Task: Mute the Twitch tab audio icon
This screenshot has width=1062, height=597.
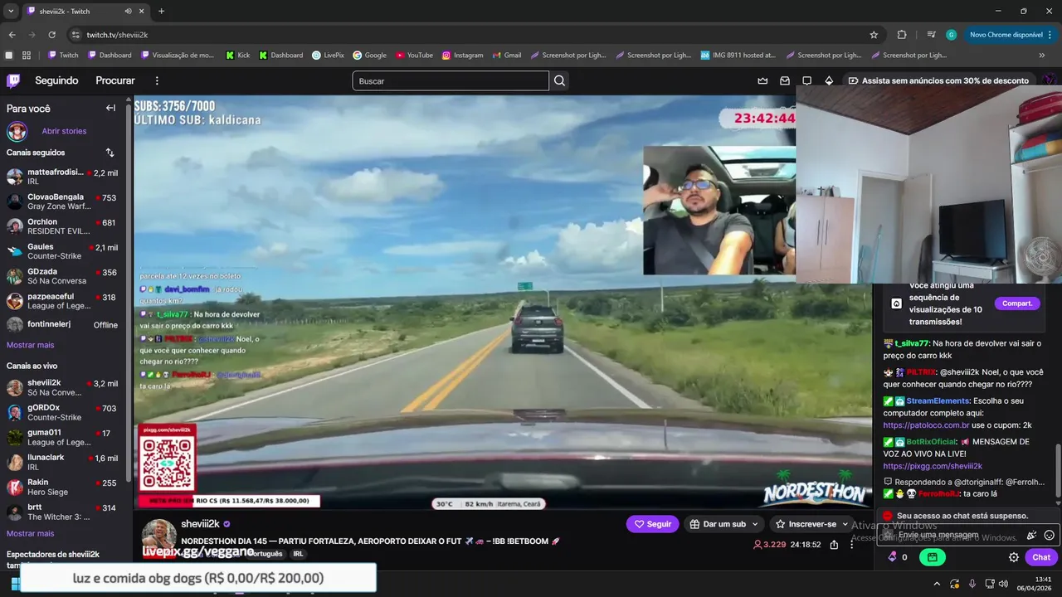Action: [x=128, y=11]
